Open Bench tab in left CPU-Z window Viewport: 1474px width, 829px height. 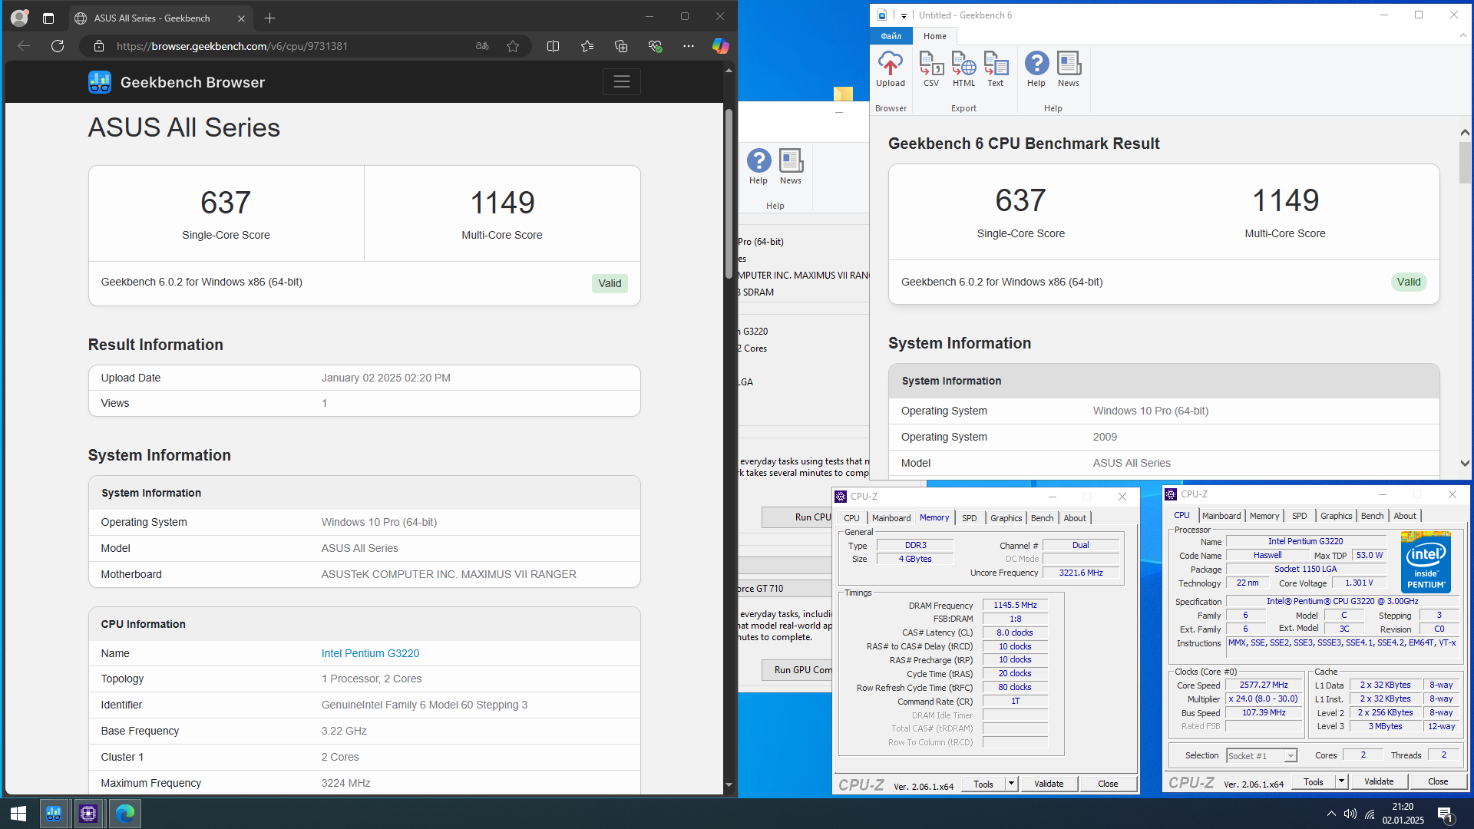(1042, 518)
